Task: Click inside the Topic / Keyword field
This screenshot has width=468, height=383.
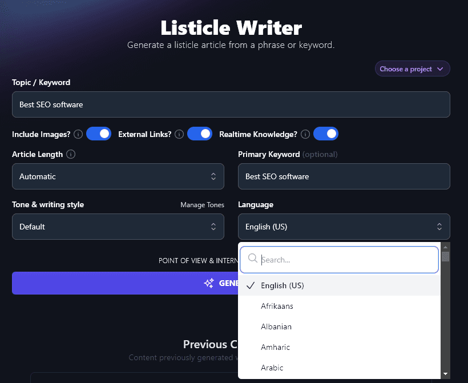Action: (x=231, y=104)
